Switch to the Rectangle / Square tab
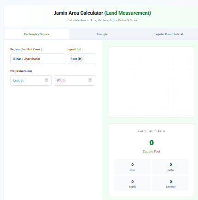This screenshot has height=200, width=198. point(37,34)
